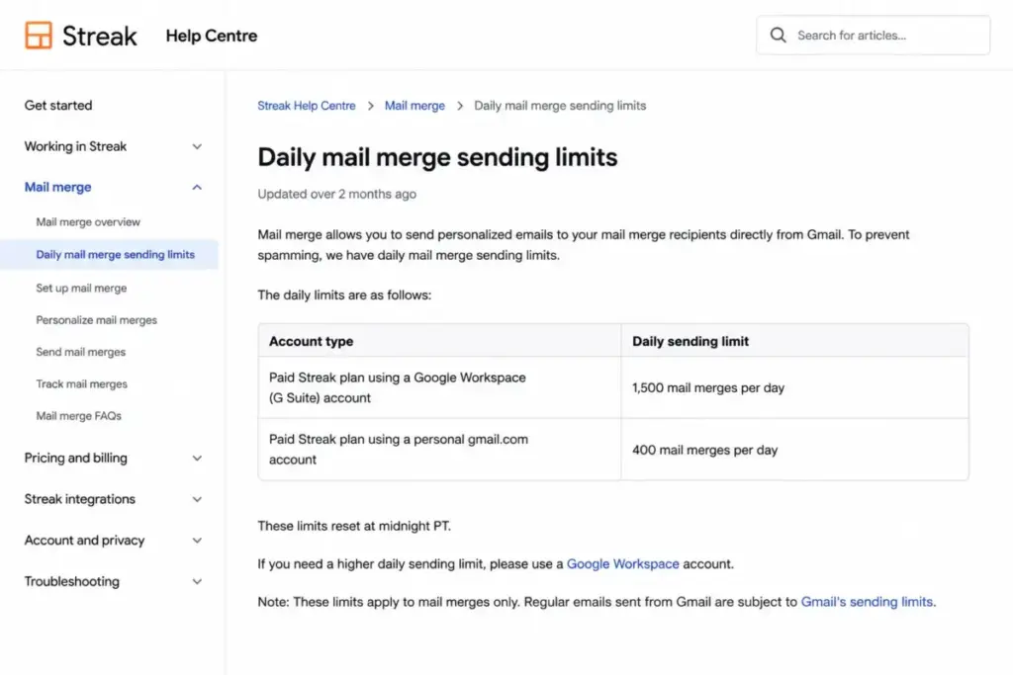Screen dimensions: 1013x675
Task: Open Set up mail merge article
Action: coord(81,288)
